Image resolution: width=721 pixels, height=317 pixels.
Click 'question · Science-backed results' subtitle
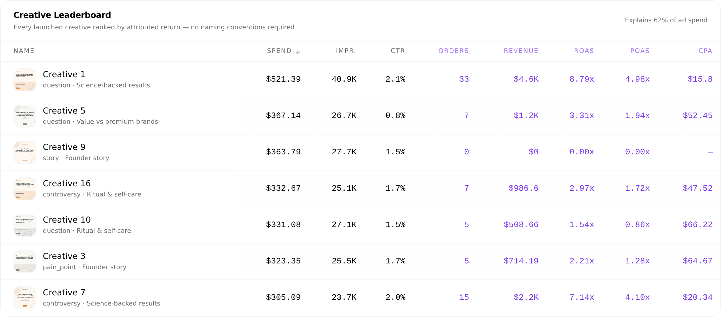click(x=96, y=85)
